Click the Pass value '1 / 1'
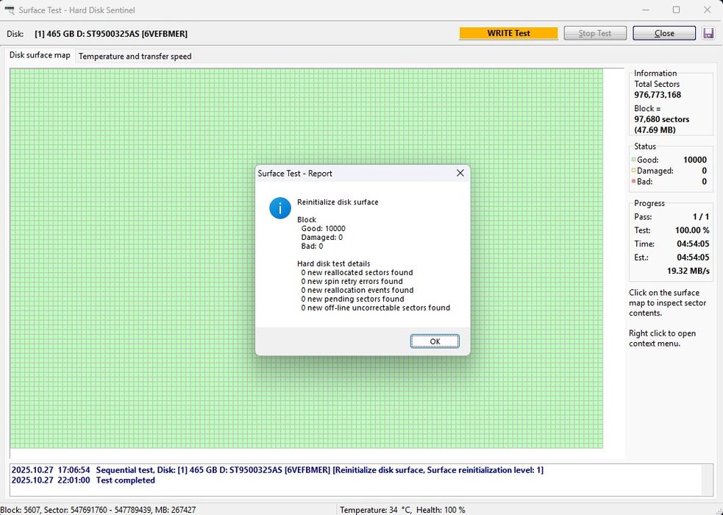 point(701,217)
